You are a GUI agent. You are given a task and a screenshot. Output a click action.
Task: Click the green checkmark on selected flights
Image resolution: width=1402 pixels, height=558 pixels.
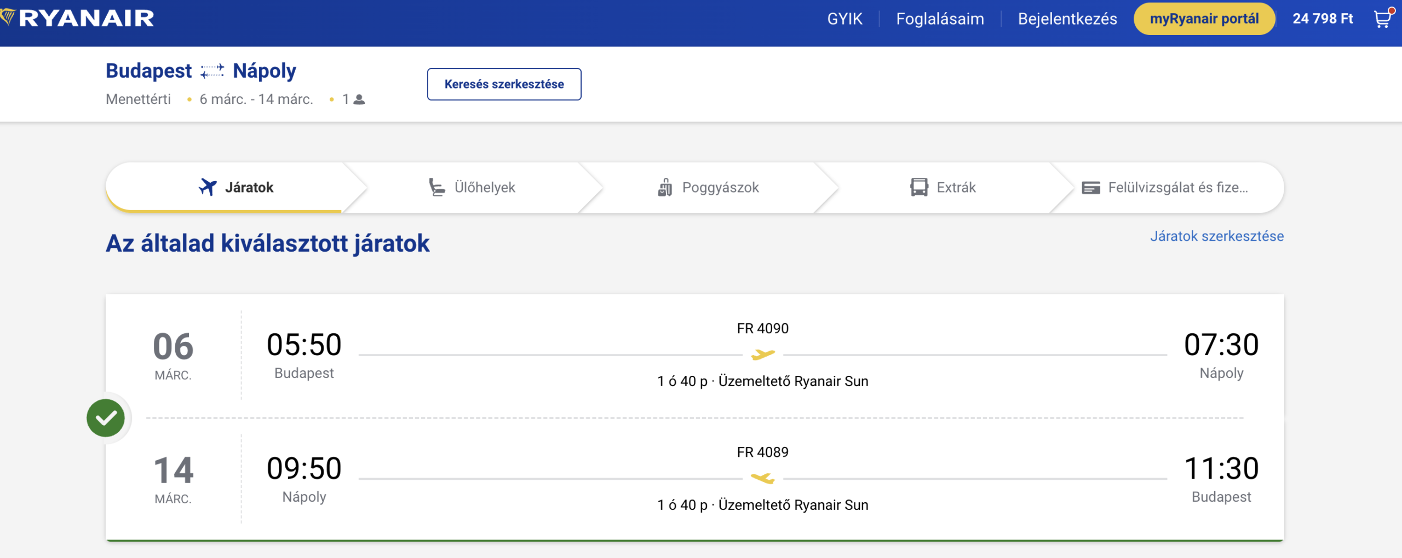[106, 418]
